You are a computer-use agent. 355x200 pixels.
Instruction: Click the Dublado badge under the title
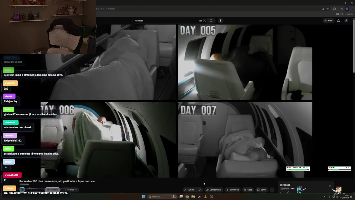click(24, 184)
